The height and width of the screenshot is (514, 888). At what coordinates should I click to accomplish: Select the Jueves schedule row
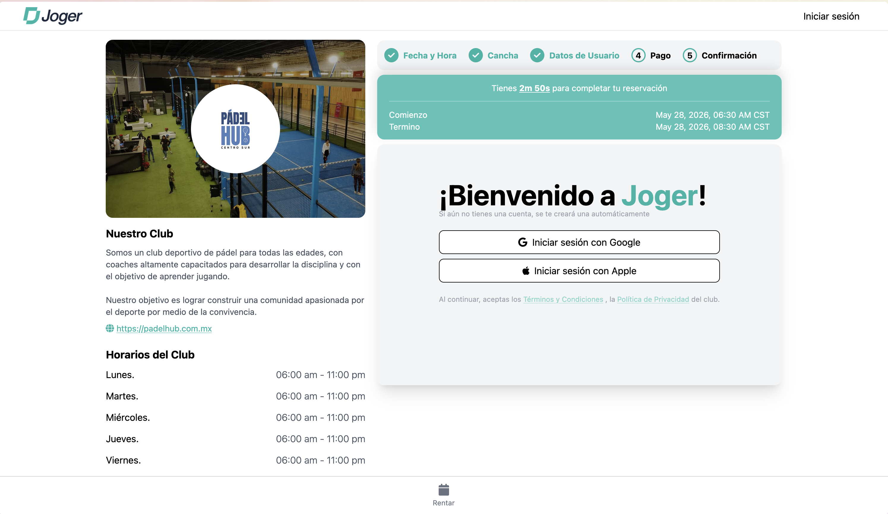coord(236,439)
